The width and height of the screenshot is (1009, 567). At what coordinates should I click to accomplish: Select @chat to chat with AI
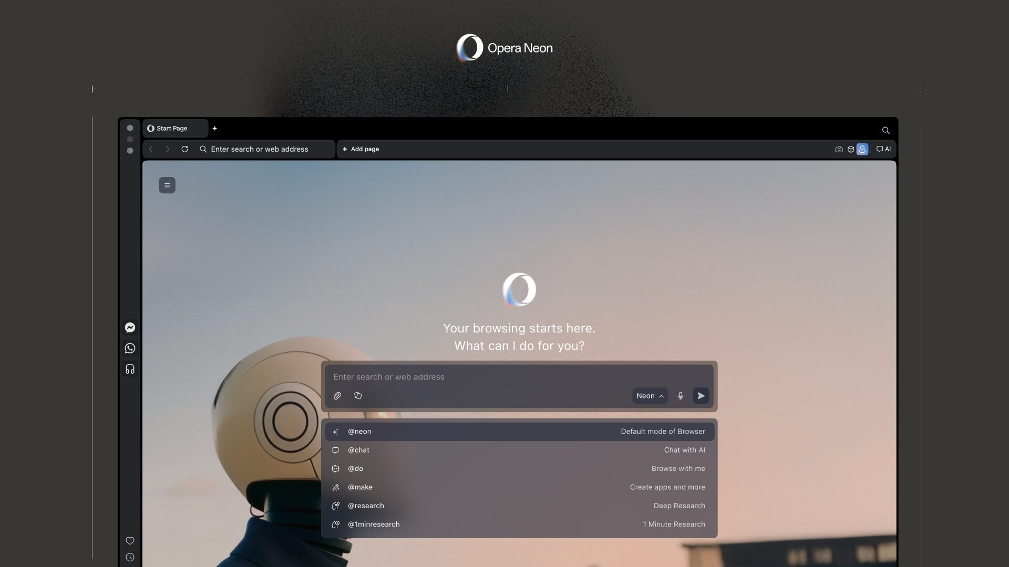tap(359, 450)
